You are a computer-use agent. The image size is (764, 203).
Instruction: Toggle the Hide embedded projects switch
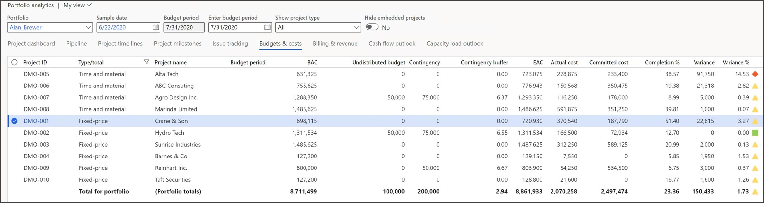click(372, 27)
